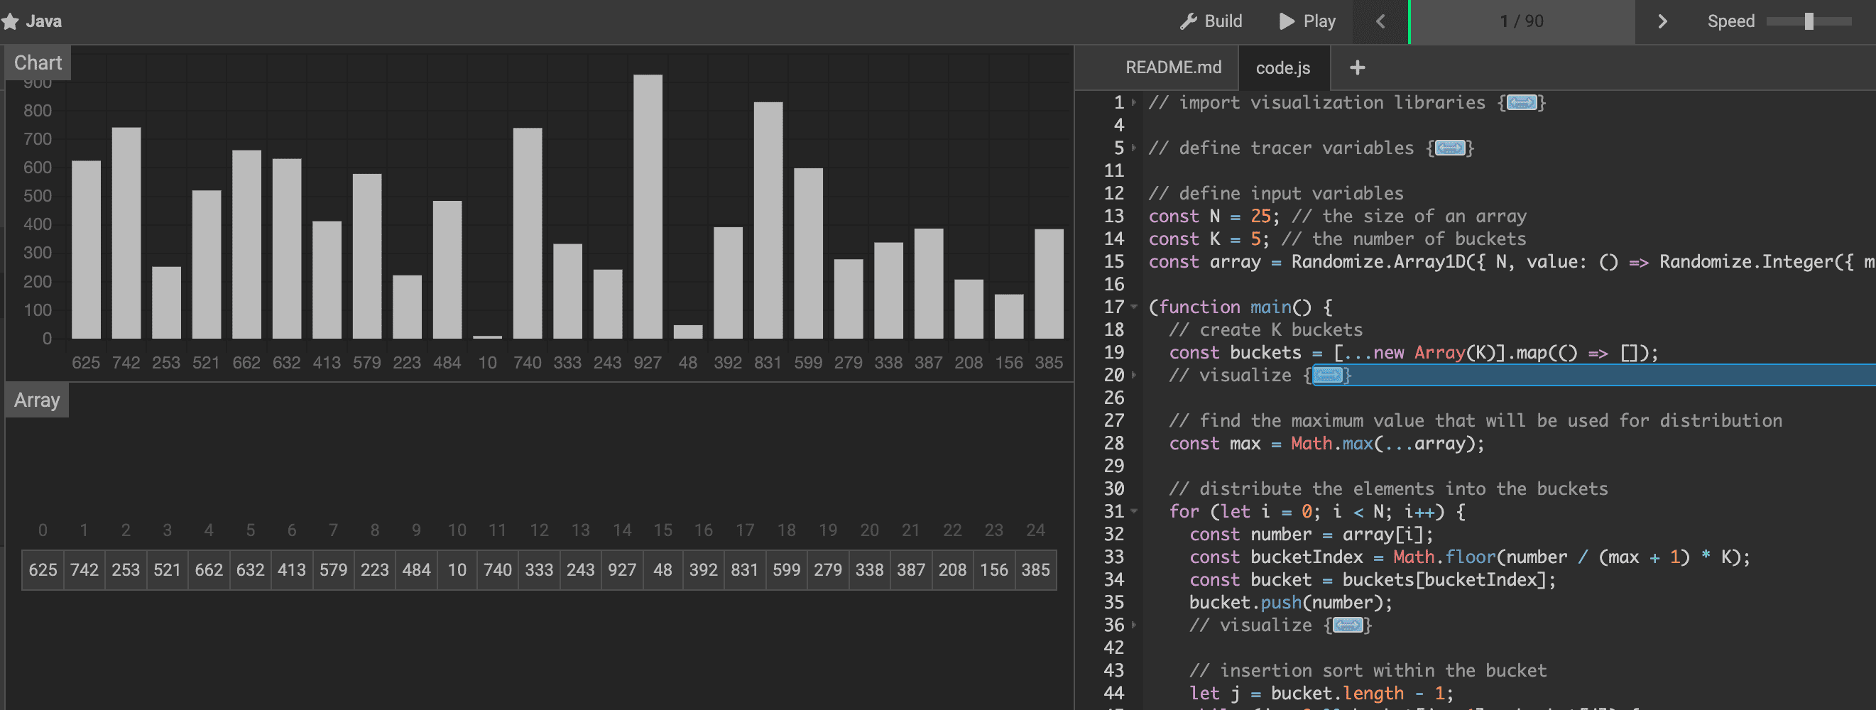
Task: Open the README.md tab
Action: pyautogui.click(x=1172, y=67)
